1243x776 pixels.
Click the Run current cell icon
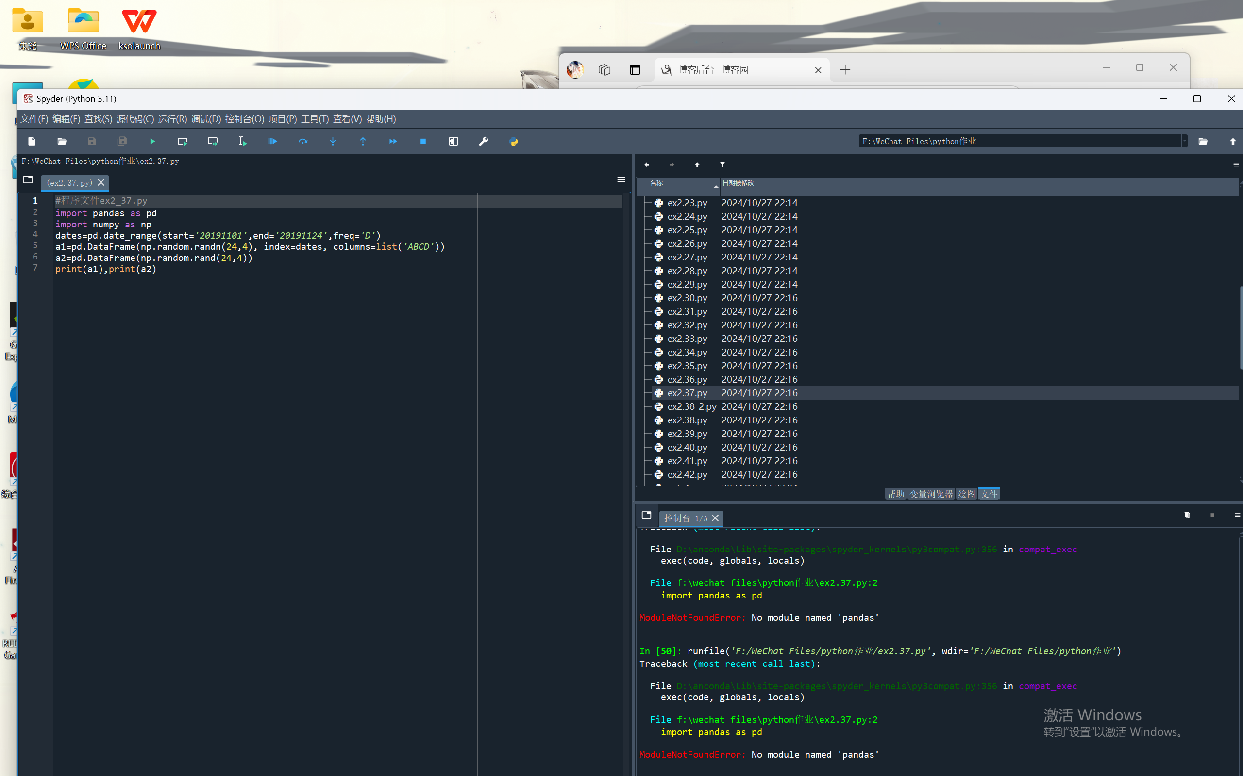click(x=183, y=141)
